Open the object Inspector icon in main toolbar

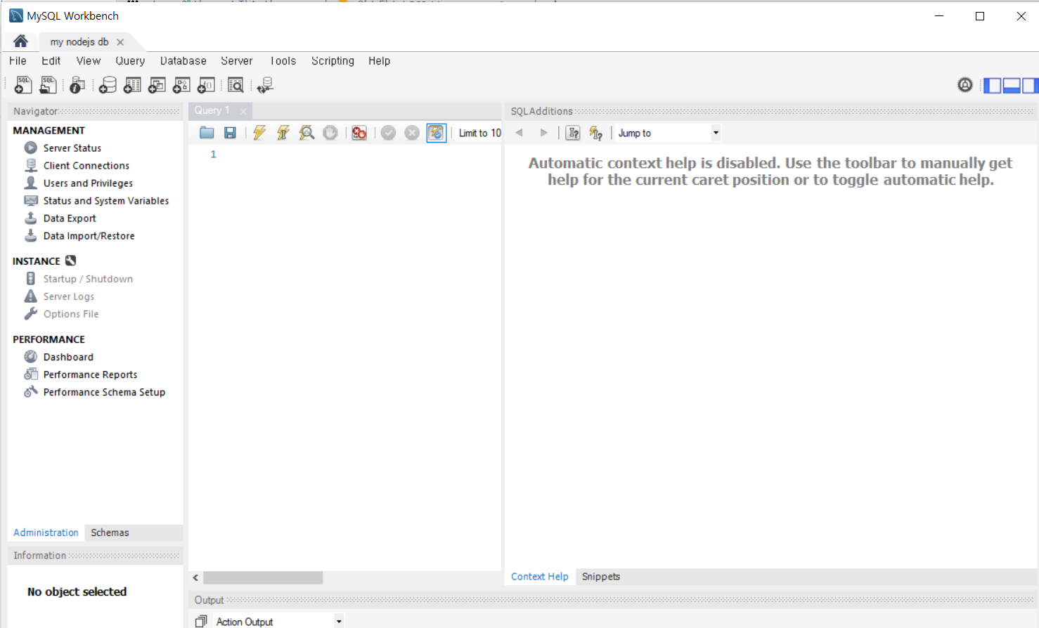point(77,85)
